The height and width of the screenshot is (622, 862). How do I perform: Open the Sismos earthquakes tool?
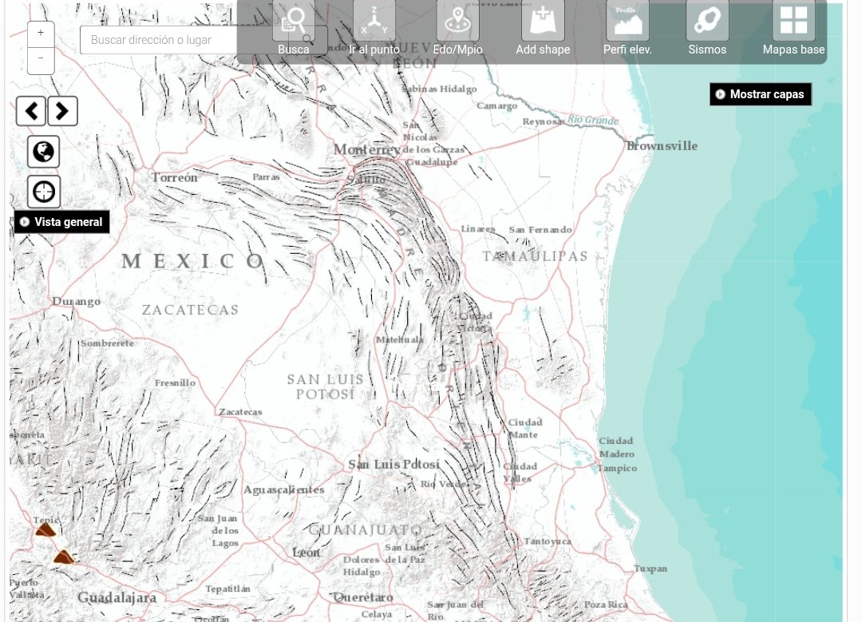pos(707,29)
